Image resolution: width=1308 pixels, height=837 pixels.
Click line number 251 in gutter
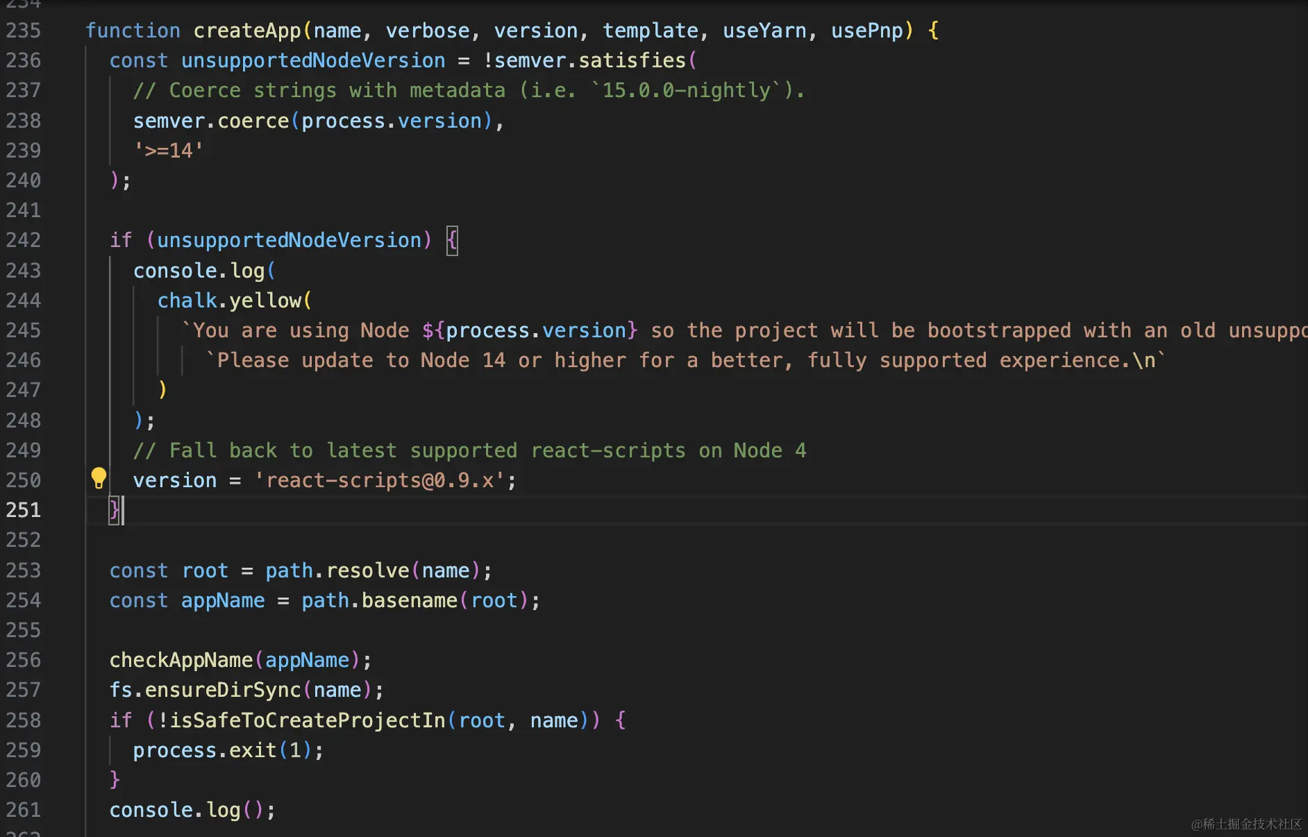click(x=24, y=510)
